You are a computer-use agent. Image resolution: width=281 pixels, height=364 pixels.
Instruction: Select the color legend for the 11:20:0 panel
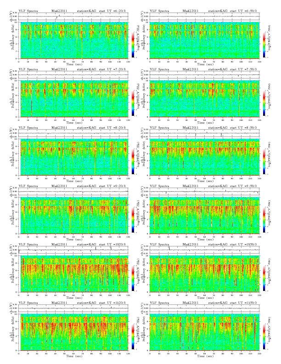tap(133, 336)
